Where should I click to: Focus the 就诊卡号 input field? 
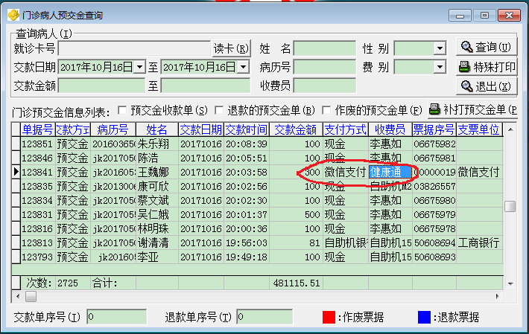pos(135,48)
